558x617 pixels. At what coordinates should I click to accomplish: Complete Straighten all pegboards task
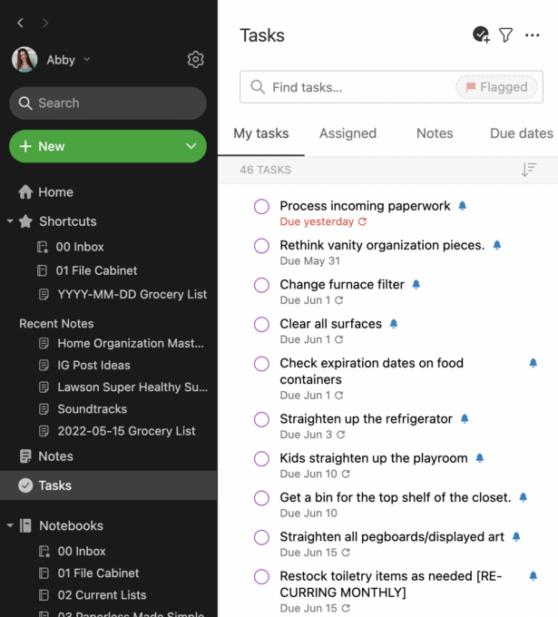(x=261, y=537)
